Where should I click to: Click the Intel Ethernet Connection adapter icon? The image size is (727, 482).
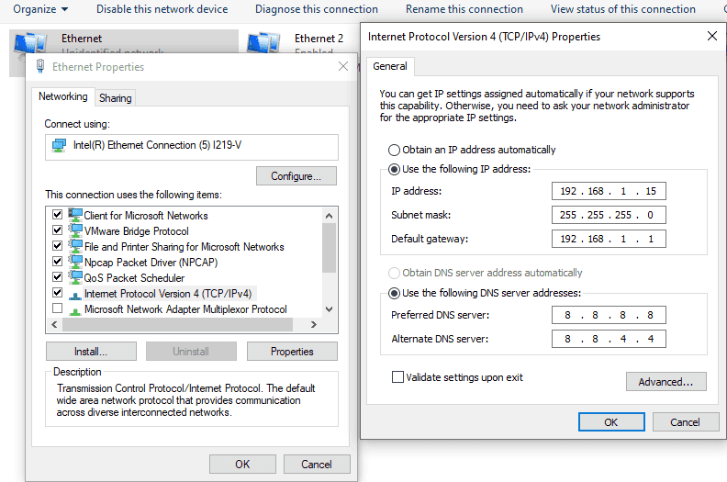(60, 146)
